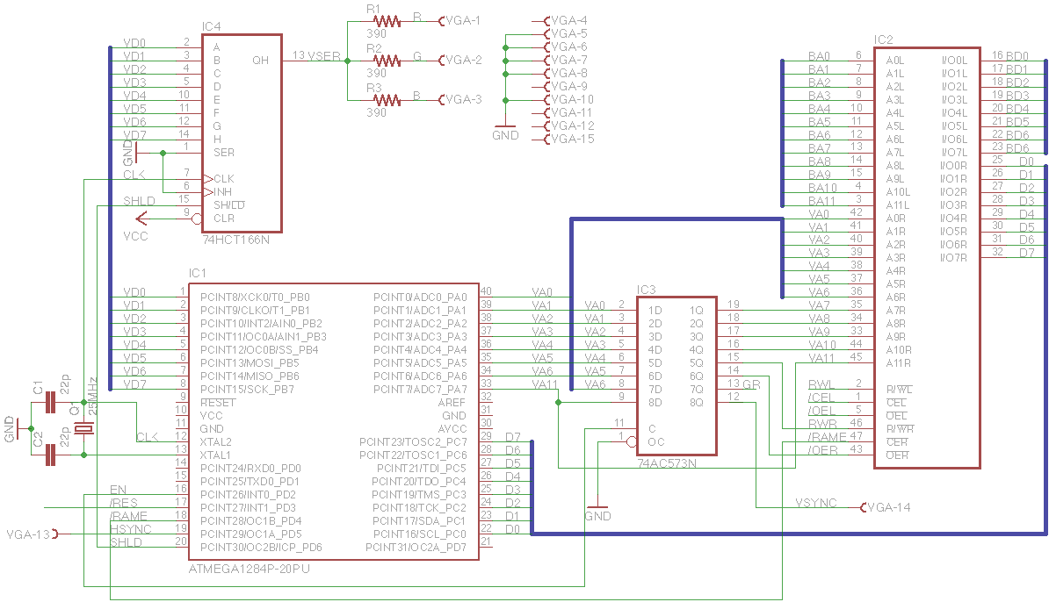Select the VSYNC net label
The height and width of the screenshot is (602, 1049).
click(x=815, y=504)
